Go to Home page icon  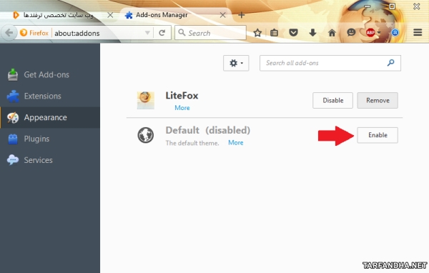[x=332, y=33]
